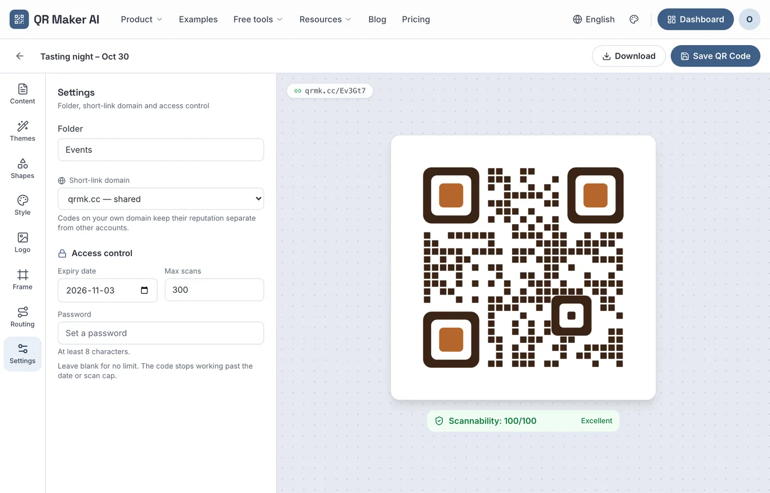Image resolution: width=770 pixels, height=493 pixels.
Task: Open the Shapes sidebar panel
Action: [23, 169]
